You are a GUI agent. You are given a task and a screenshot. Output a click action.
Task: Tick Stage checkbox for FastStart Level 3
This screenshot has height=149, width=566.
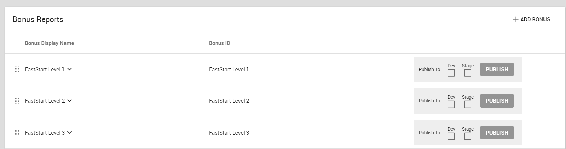(x=468, y=136)
